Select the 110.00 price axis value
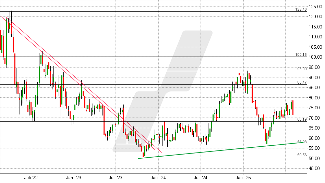 [x=315, y=37]
